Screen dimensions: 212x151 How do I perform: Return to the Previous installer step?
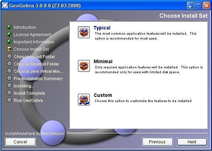point(157,142)
